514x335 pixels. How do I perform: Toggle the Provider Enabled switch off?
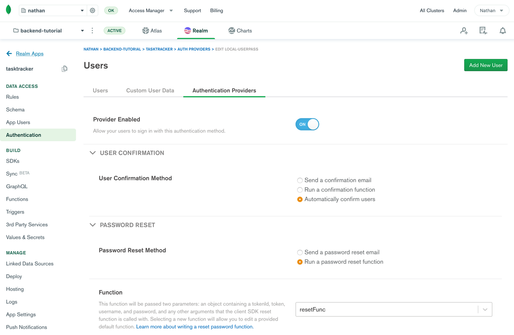coord(307,124)
